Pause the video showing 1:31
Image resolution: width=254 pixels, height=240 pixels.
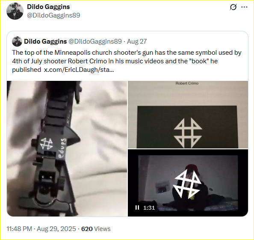point(137,207)
